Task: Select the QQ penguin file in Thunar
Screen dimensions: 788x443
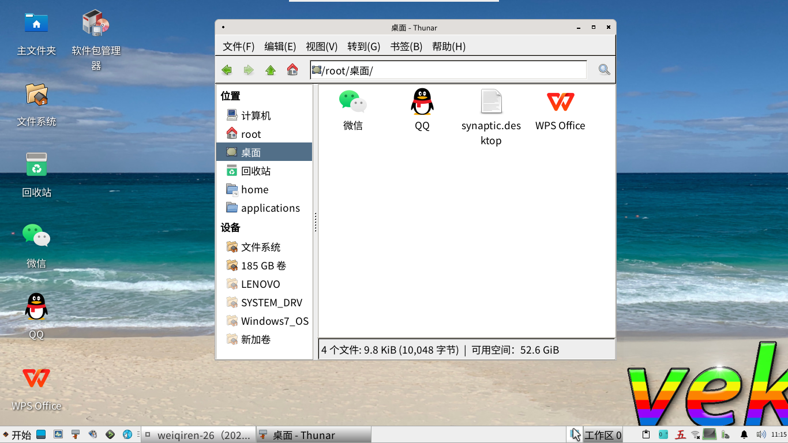Action: (x=422, y=110)
